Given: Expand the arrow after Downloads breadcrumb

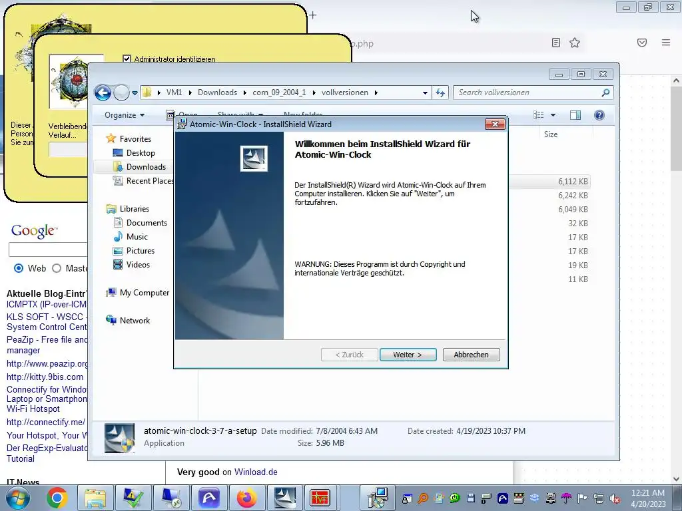Looking at the screenshot, I should click(245, 92).
